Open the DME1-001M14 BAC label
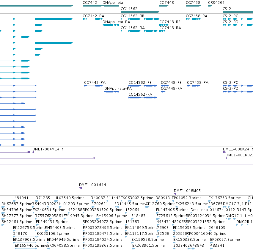This screenshot has width=253, height=250. pyautogui.click(x=92, y=185)
